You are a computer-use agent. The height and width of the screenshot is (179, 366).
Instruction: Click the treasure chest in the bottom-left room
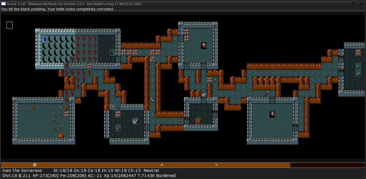[x=61, y=135]
